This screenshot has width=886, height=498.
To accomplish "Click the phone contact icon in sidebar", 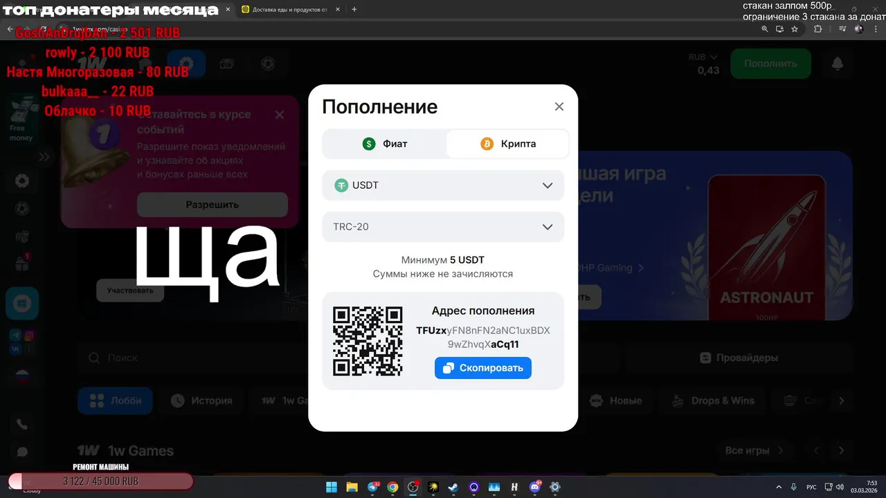I will [x=22, y=424].
